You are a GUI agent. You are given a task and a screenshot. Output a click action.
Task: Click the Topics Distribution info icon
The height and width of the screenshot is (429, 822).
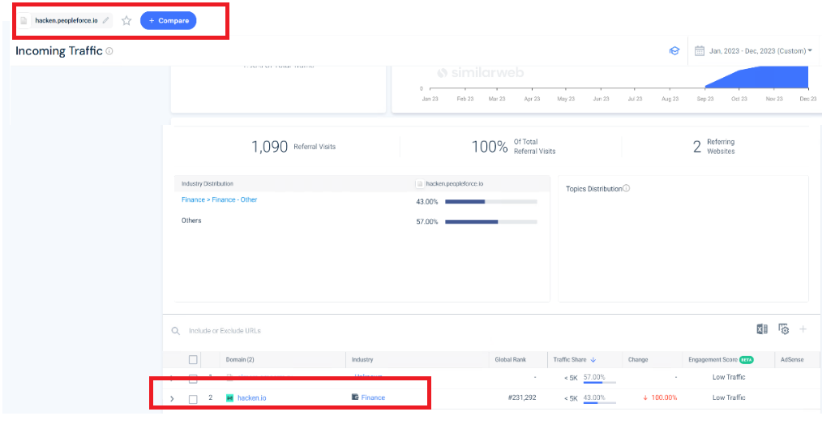(x=626, y=188)
